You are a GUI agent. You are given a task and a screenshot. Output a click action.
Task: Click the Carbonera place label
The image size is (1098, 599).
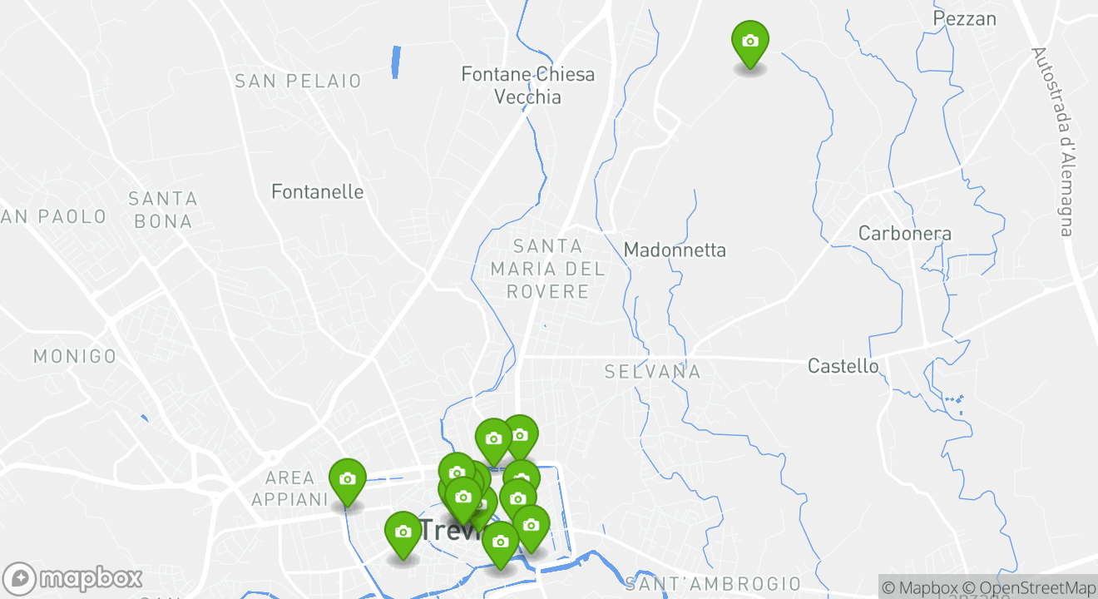point(904,233)
